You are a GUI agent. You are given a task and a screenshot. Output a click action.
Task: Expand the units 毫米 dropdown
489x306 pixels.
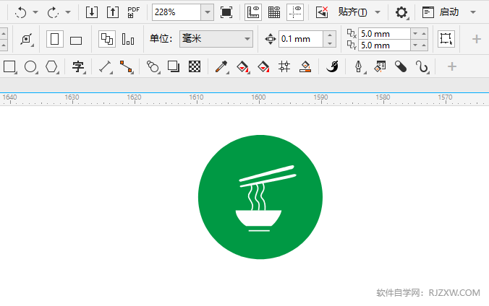click(247, 39)
